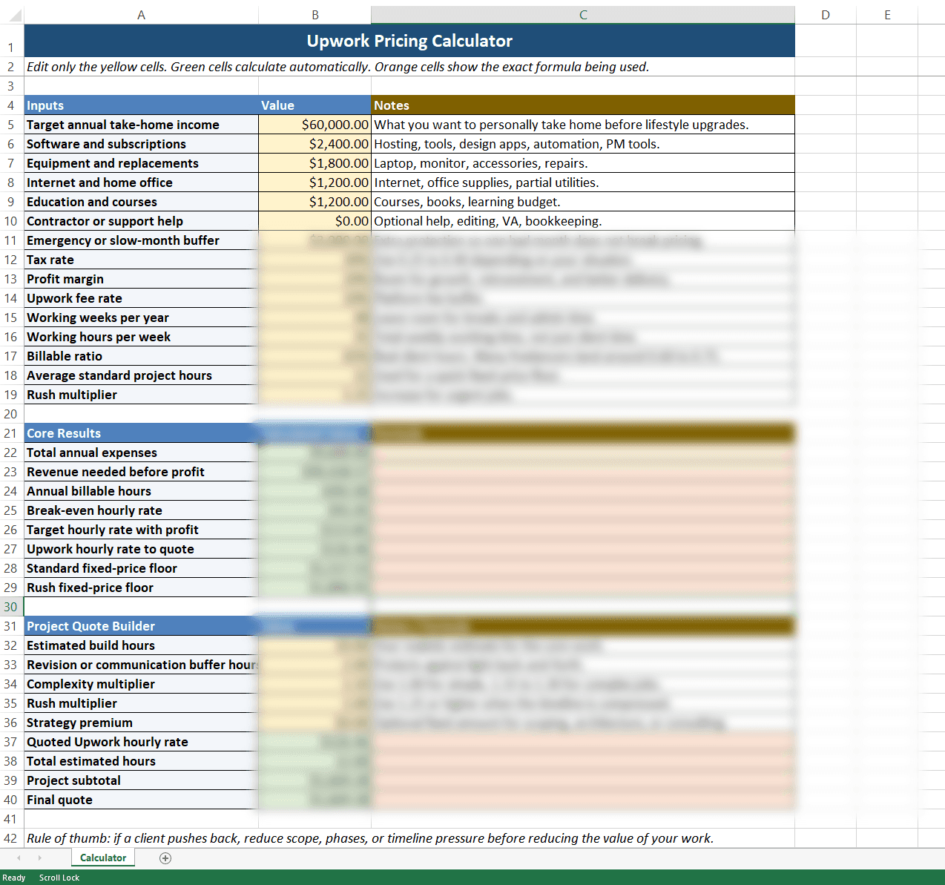The width and height of the screenshot is (945, 885).
Task: Select row 42 header
Action: [x=11, y=838]
